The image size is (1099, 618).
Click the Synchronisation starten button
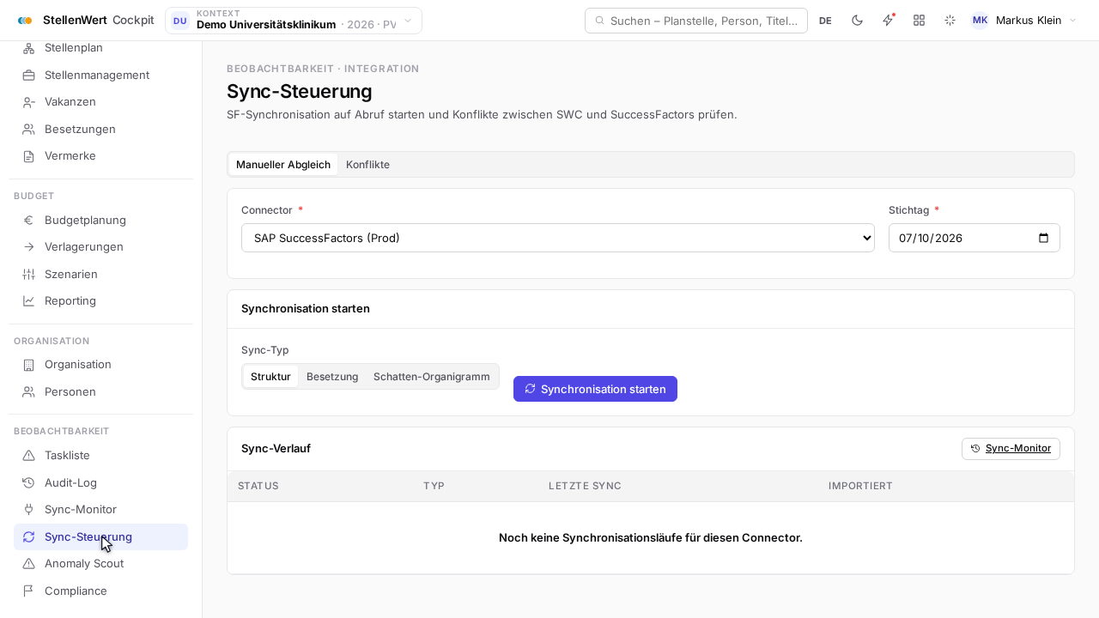click(x=595, y=389)
